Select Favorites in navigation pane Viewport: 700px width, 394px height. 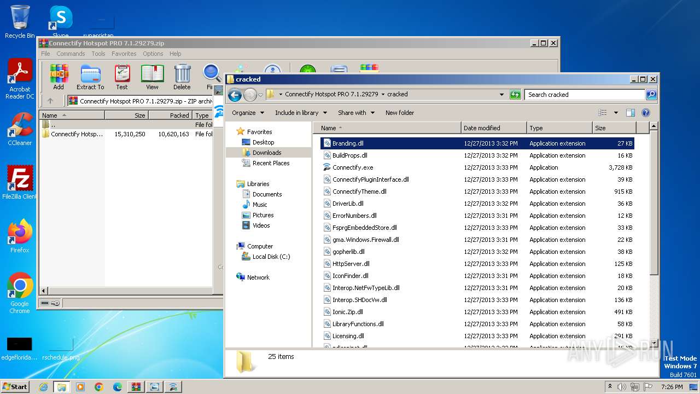(x=259, y=132)
